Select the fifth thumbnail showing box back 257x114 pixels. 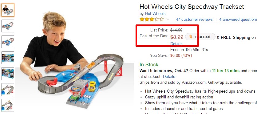(8, 74)
